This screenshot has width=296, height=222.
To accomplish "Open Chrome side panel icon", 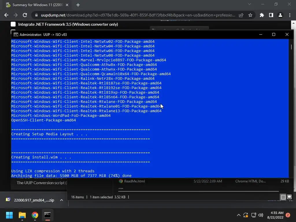I will pos(271,15).
